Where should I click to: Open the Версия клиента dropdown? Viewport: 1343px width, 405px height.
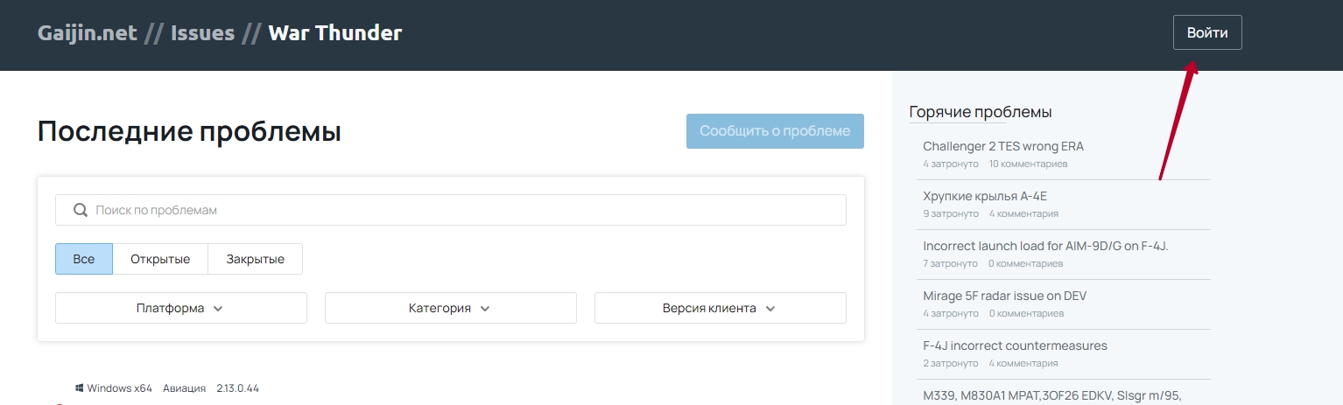(721, 308)
